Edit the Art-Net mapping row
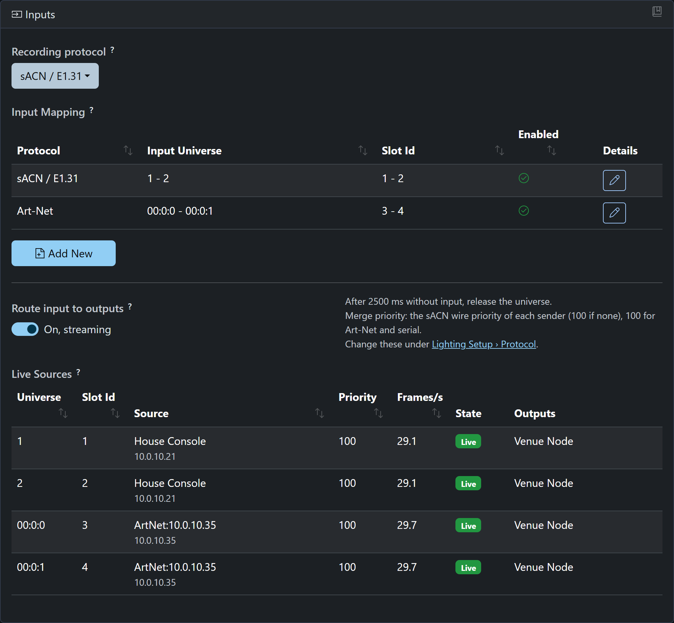Image resolution: width=674 pixels, height=623 pixels. [x=614, y=213]
